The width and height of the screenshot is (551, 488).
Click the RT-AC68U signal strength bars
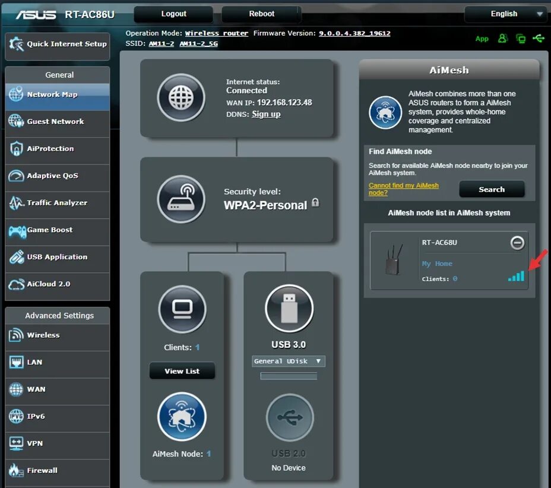pos(516,276)
